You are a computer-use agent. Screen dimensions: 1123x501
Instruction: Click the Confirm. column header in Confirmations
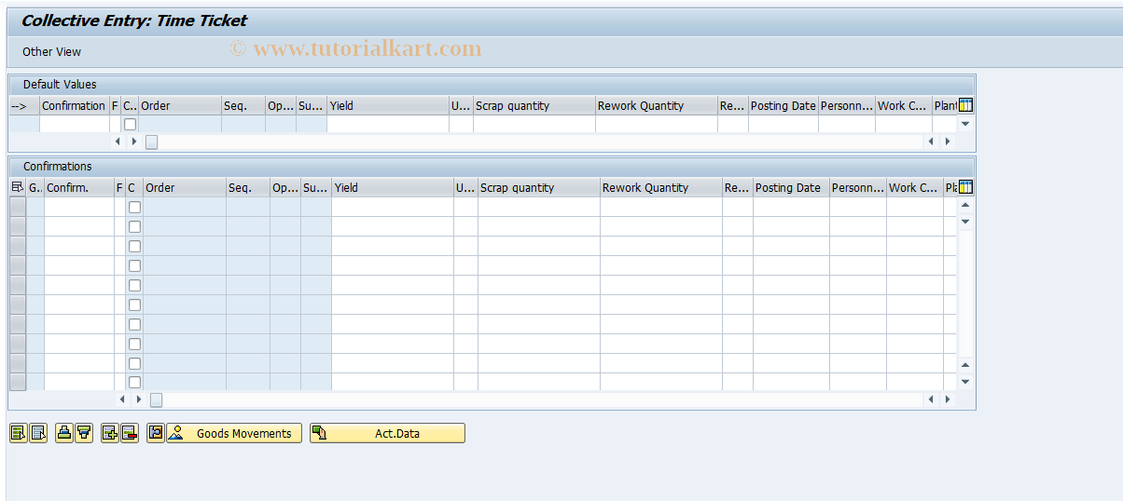79,187
